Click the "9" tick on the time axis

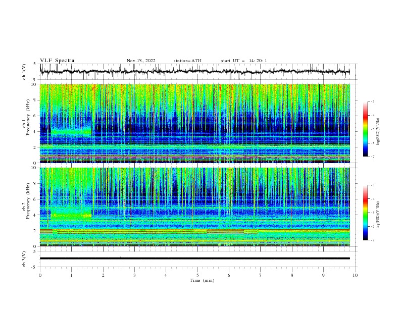[323, 275]
